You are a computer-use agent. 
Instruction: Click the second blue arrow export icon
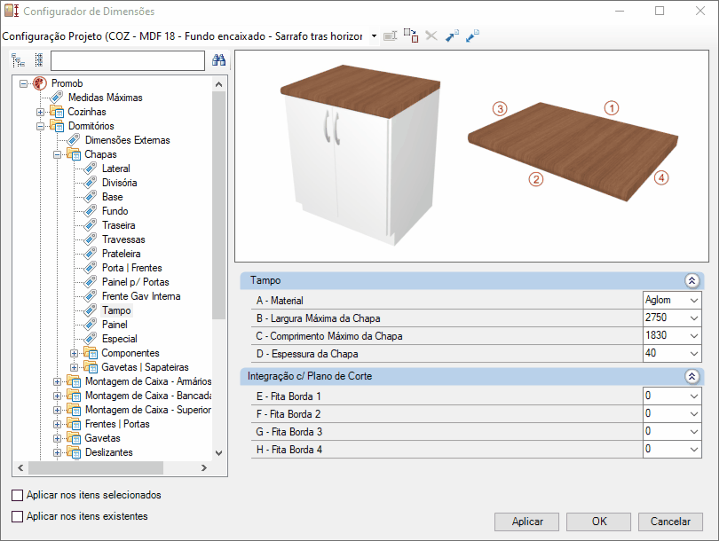[472, 35]
